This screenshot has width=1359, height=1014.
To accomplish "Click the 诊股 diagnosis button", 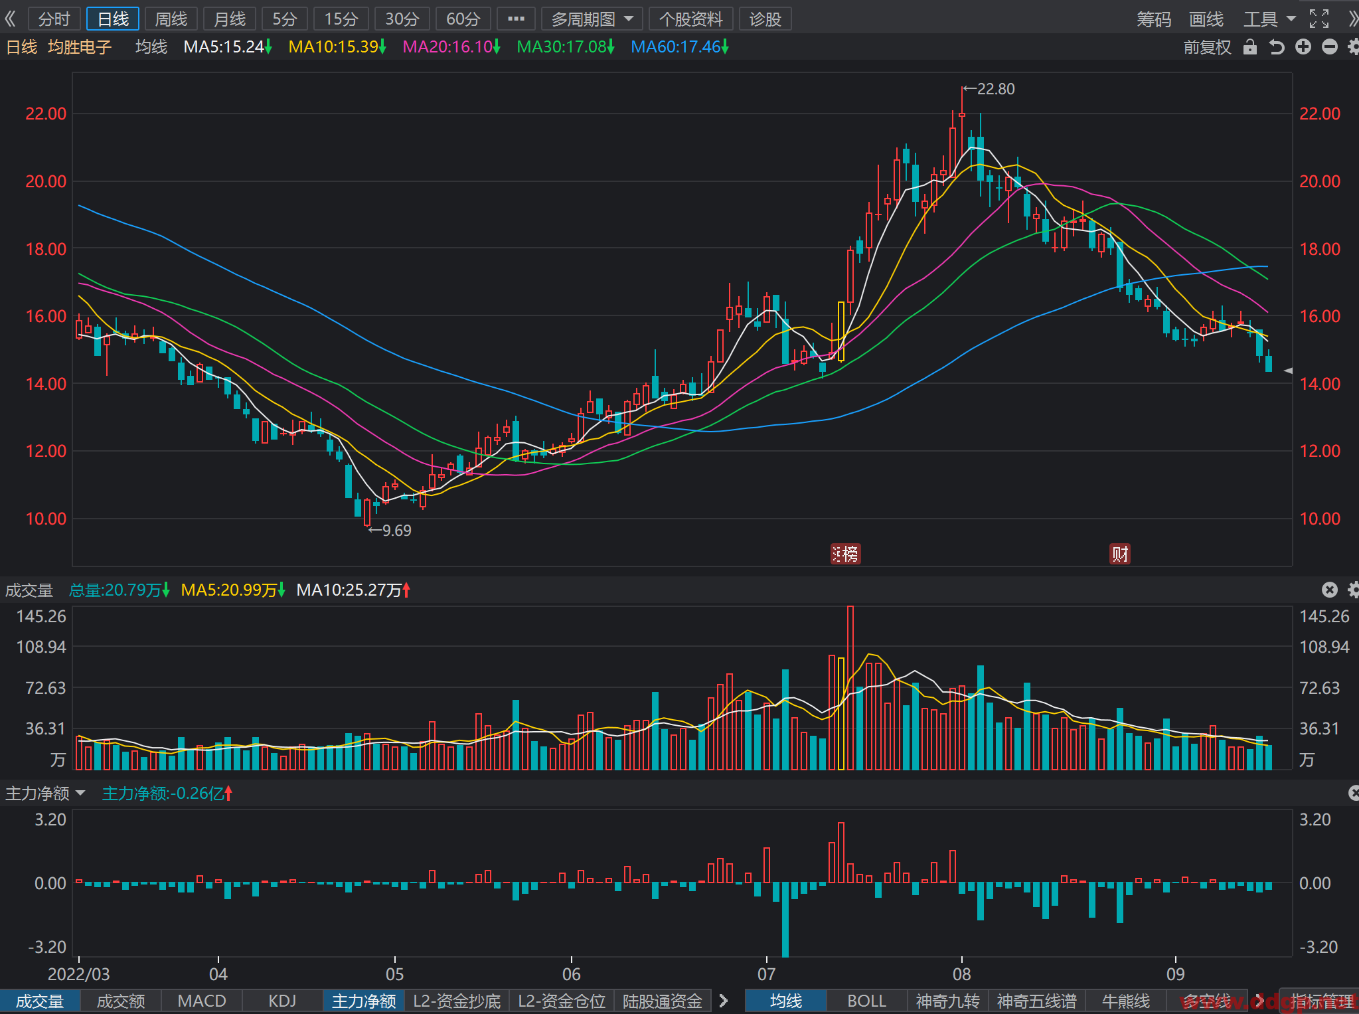I will click(765, 19).
